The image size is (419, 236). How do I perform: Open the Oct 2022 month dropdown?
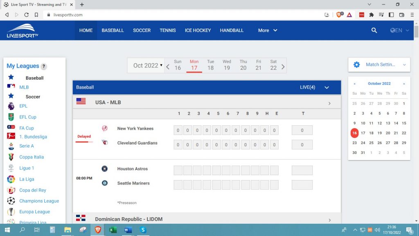tap(146, 65)
